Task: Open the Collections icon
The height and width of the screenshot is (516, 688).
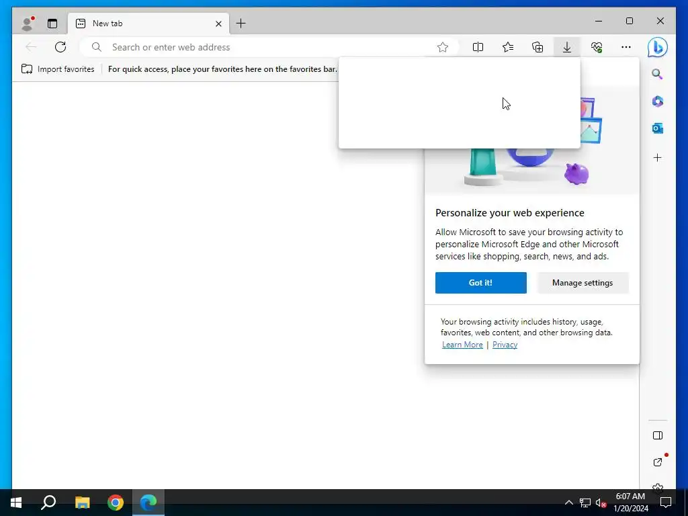Action: pyautogui.click(x=537, y=47)
